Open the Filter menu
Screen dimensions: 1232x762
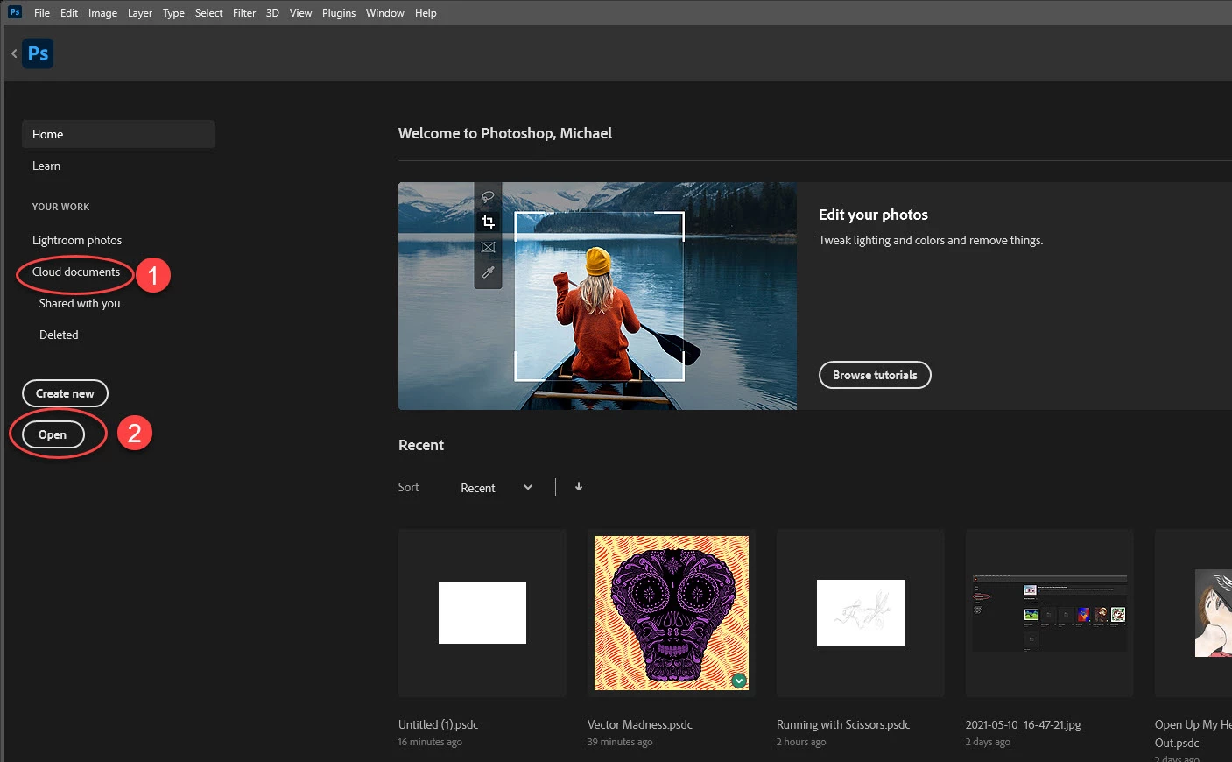(244, 13)
